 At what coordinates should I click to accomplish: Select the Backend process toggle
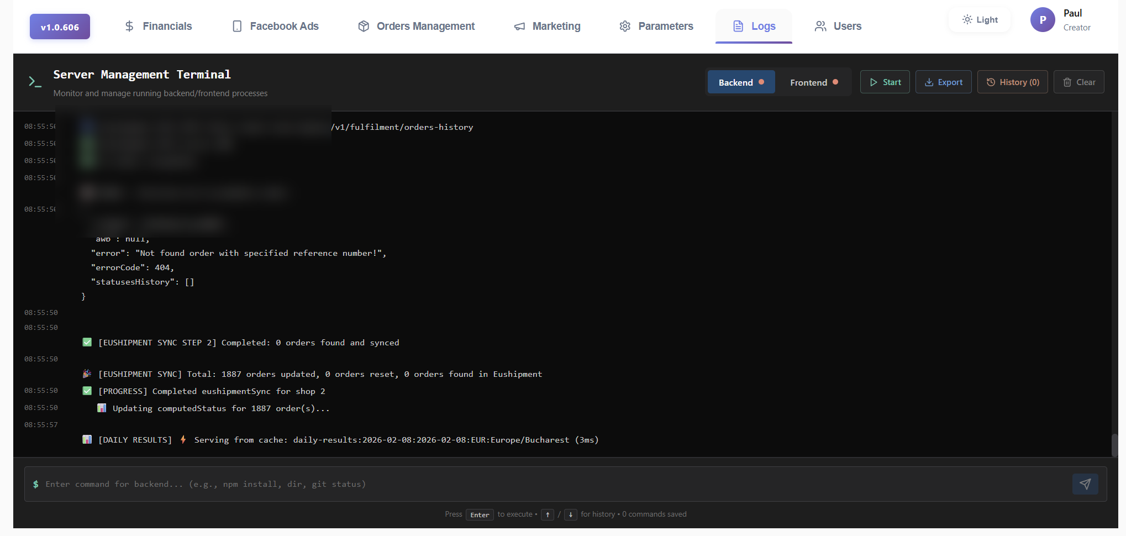tap(741, 82)
